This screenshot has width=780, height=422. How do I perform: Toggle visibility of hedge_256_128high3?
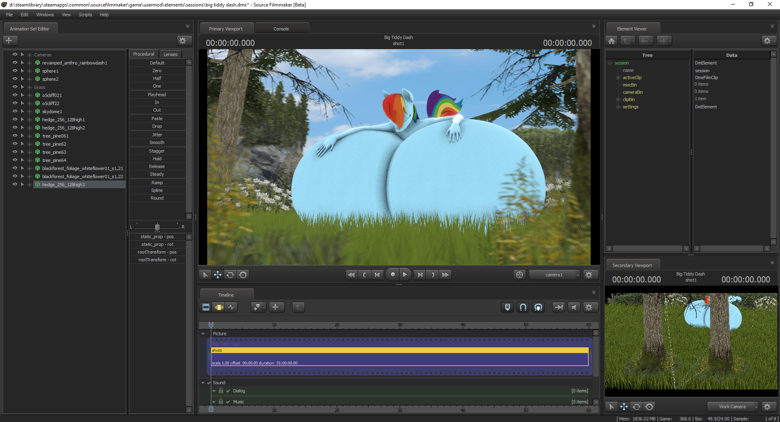(x=15, y=184)
